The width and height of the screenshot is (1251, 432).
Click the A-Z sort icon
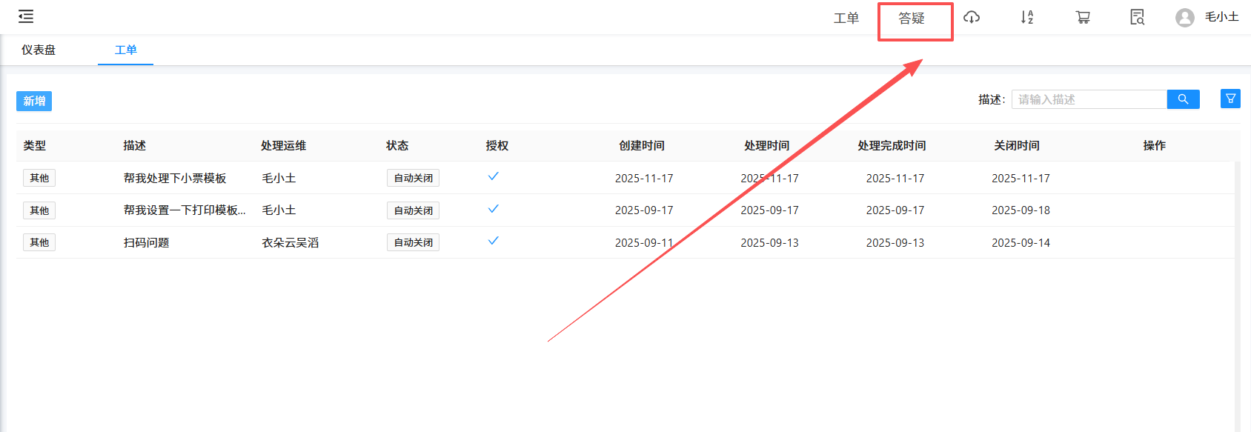click(x=1026, y=17)
